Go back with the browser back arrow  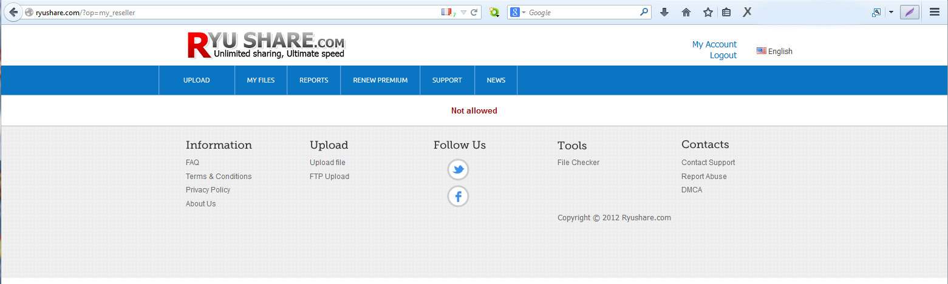(x=13, y=12)
